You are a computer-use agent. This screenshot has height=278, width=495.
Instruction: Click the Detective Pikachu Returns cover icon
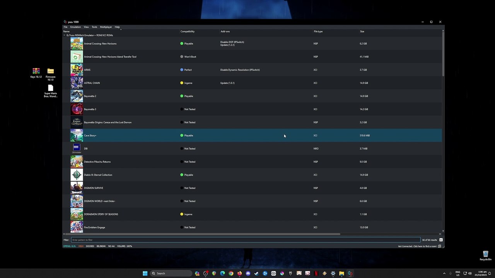(77, 162)
